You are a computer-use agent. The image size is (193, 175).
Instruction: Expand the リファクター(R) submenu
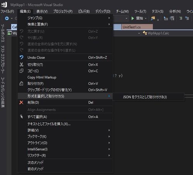point(65,155)
